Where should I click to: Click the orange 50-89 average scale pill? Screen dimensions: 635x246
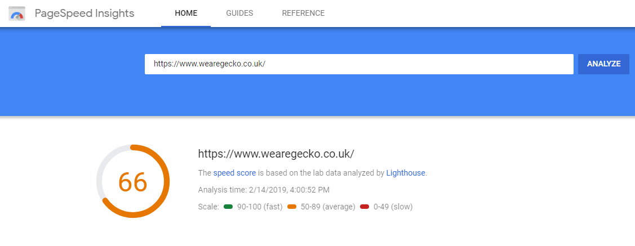coord(292,207)
